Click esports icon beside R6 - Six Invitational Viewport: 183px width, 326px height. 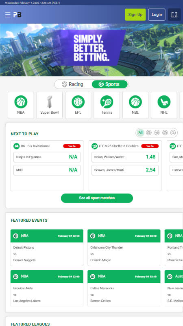point(16,146)
